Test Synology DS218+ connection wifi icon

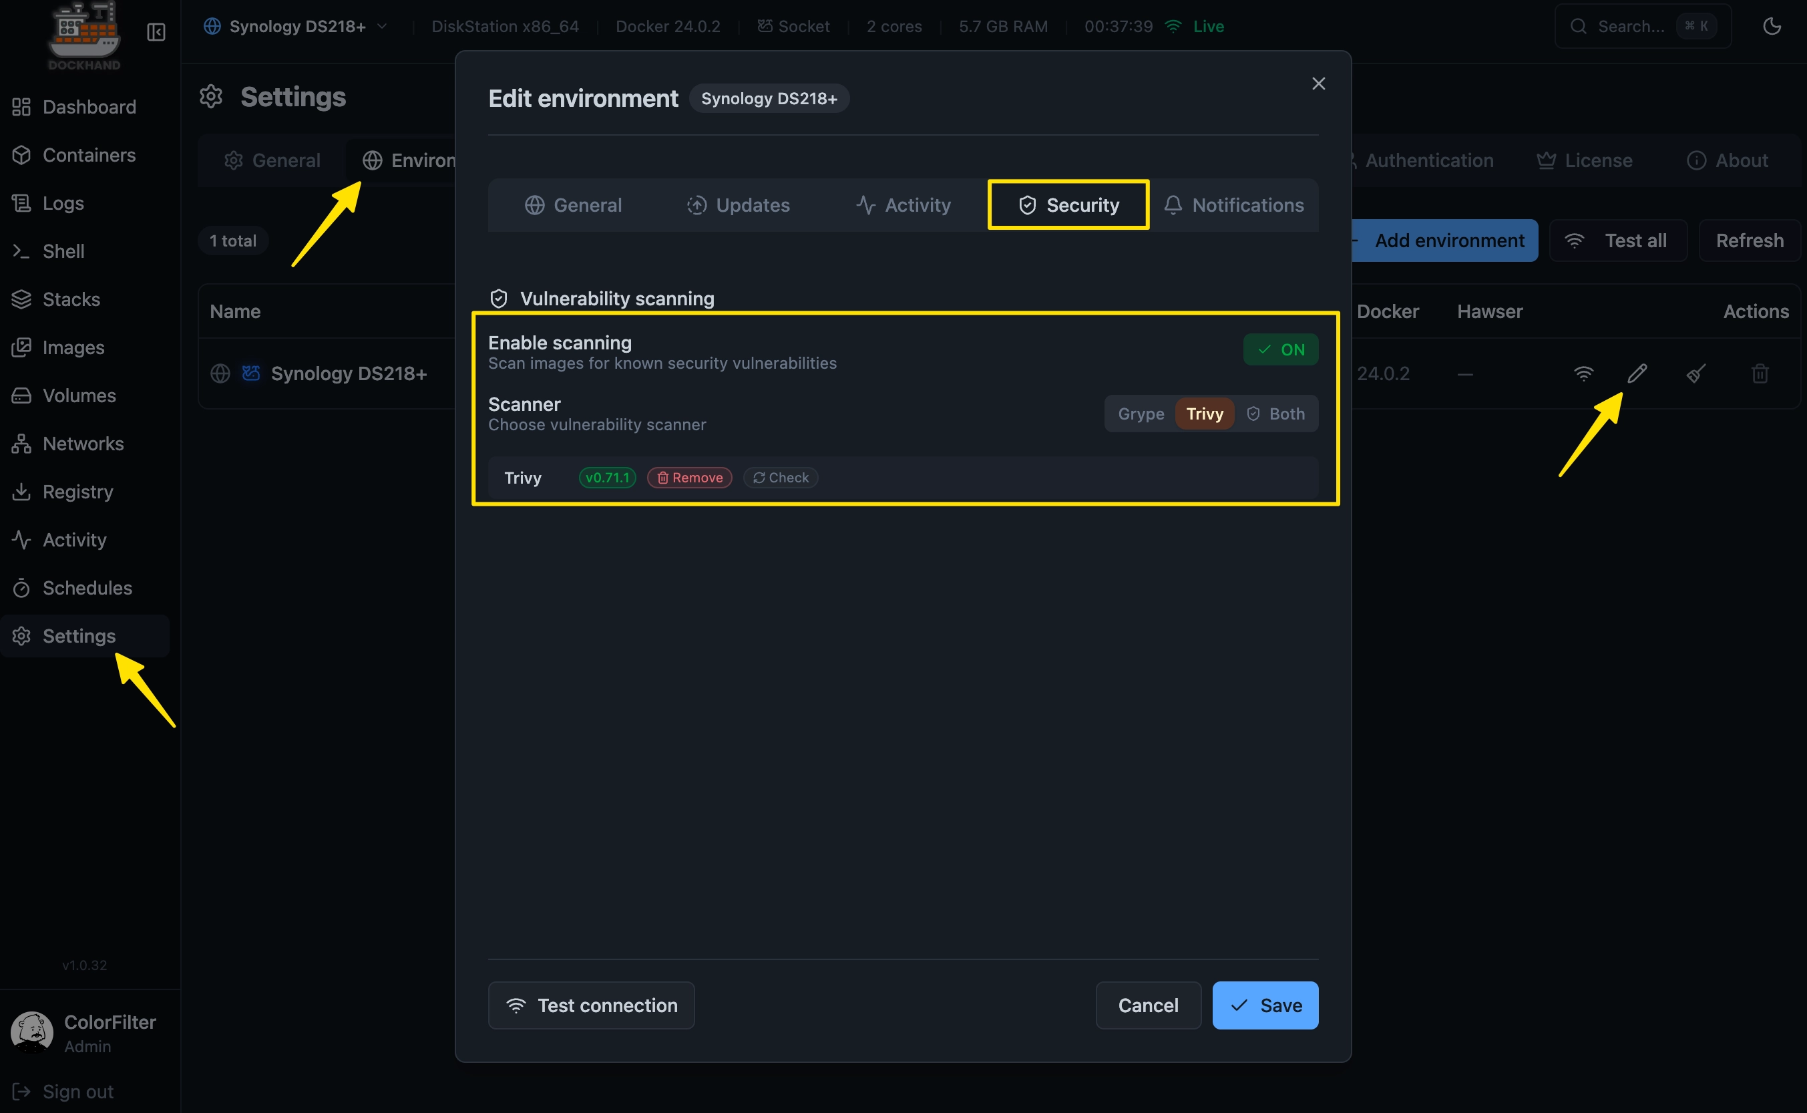point(1583,374)
